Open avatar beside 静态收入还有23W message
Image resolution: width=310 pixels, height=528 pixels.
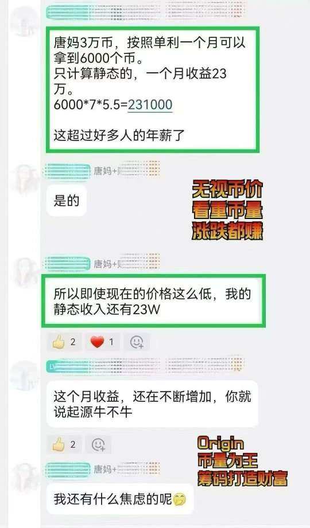click(24, 271)
